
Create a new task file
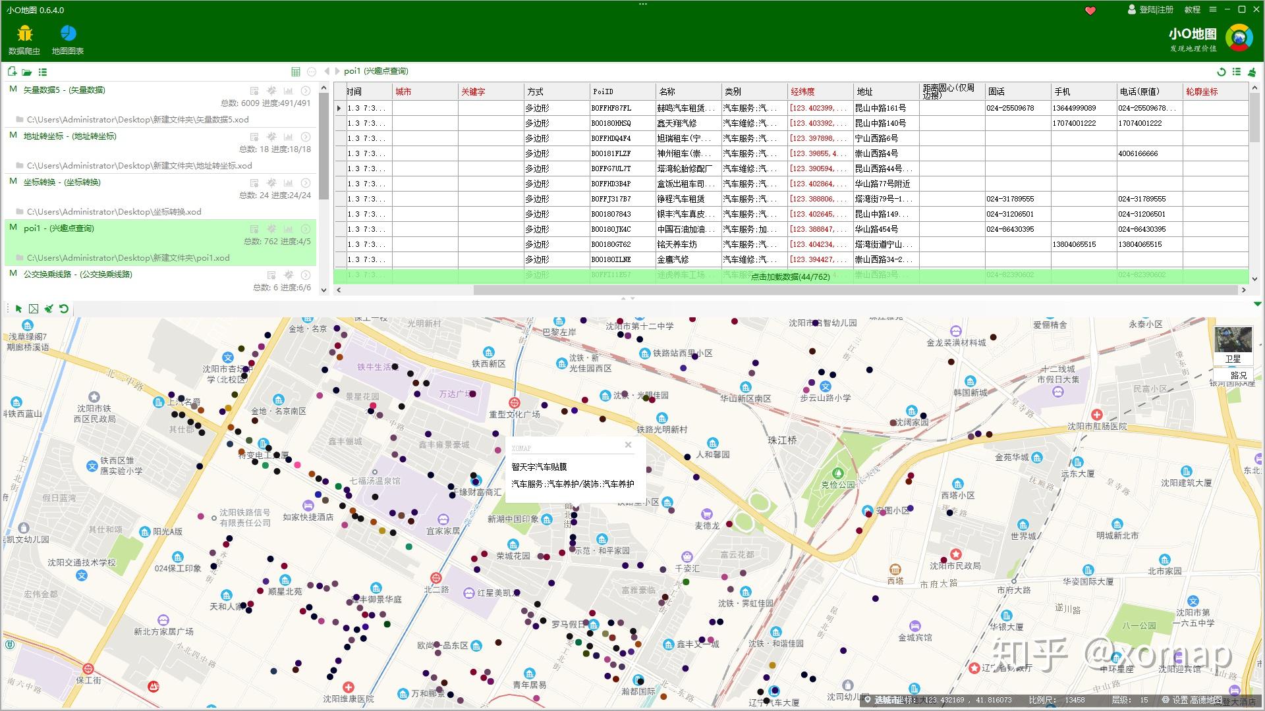coord(12,72)
